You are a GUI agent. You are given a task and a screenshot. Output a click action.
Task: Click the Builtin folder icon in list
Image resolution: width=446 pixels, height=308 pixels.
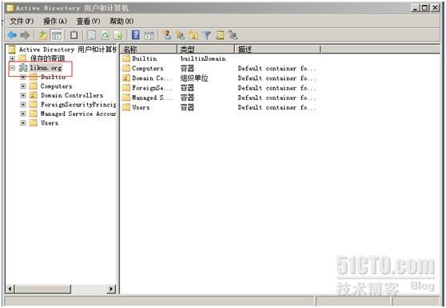click(126, 58)
